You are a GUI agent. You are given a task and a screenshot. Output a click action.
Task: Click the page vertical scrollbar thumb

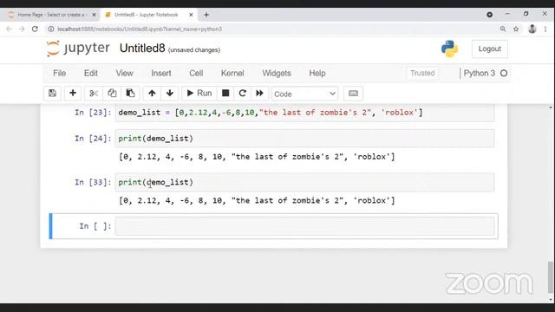click(550, 277)
